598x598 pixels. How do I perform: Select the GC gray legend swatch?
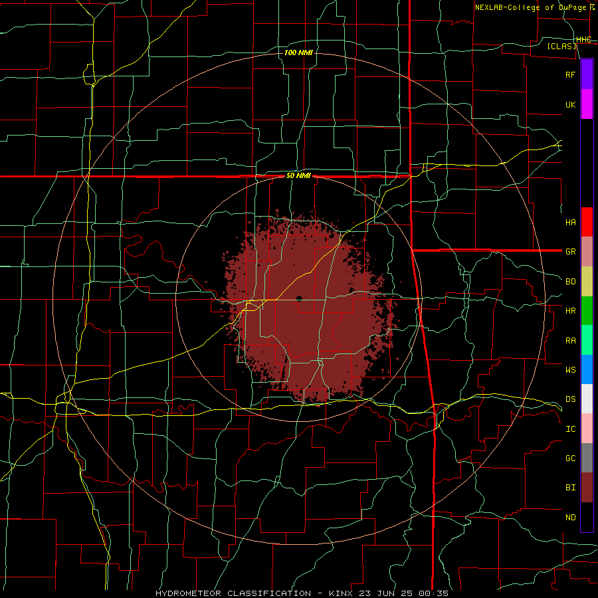tap(587, 458)
